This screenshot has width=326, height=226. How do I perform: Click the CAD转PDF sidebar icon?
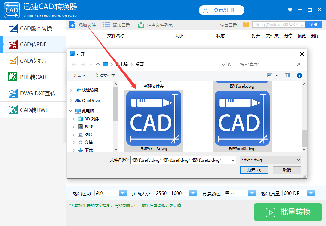click(x=13, y=44)
